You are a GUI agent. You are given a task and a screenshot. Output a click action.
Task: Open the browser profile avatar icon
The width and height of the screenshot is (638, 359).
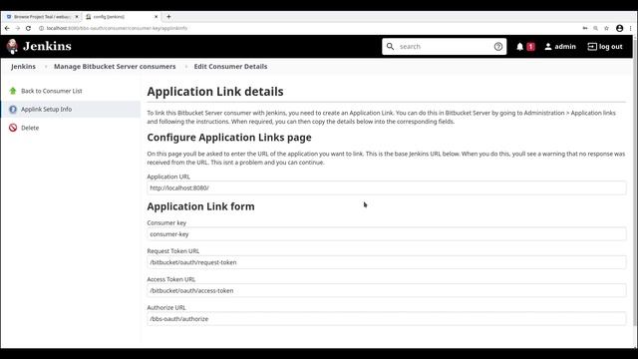click(619, 28)
